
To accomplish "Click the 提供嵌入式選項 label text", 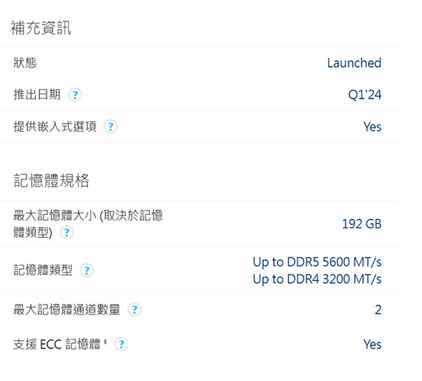I will pos(55,126).
